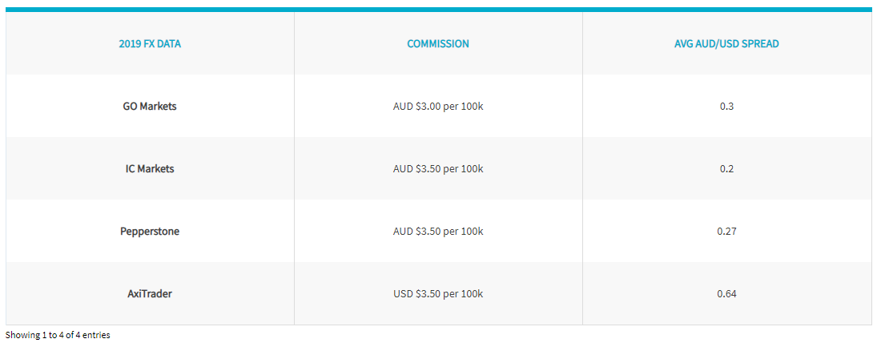Viewport: 877px width, 355px height.
Task: Sort by the COMMISSION column header
Action: 438,44
